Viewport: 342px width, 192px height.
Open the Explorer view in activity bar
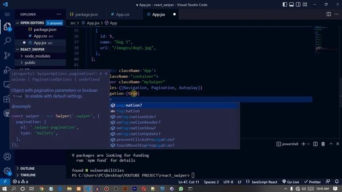(x=7, y=27)
